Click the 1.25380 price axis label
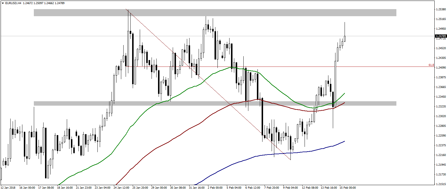Image resolution: width=447 pixels, height=191 pixels. tap(440, 9)
